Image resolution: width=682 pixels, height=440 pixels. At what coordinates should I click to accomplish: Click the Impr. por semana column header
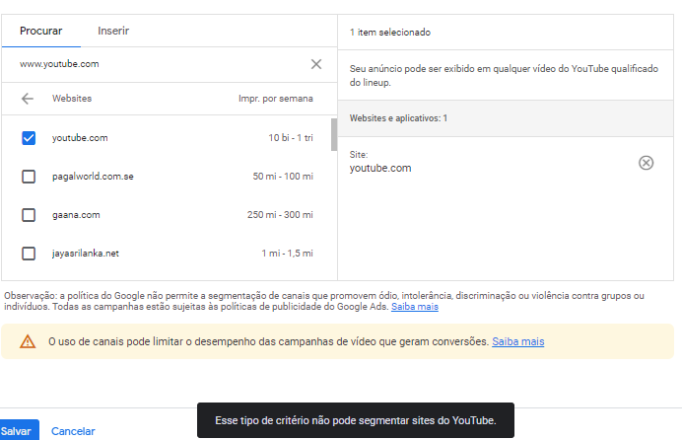(x=276, y=99)
